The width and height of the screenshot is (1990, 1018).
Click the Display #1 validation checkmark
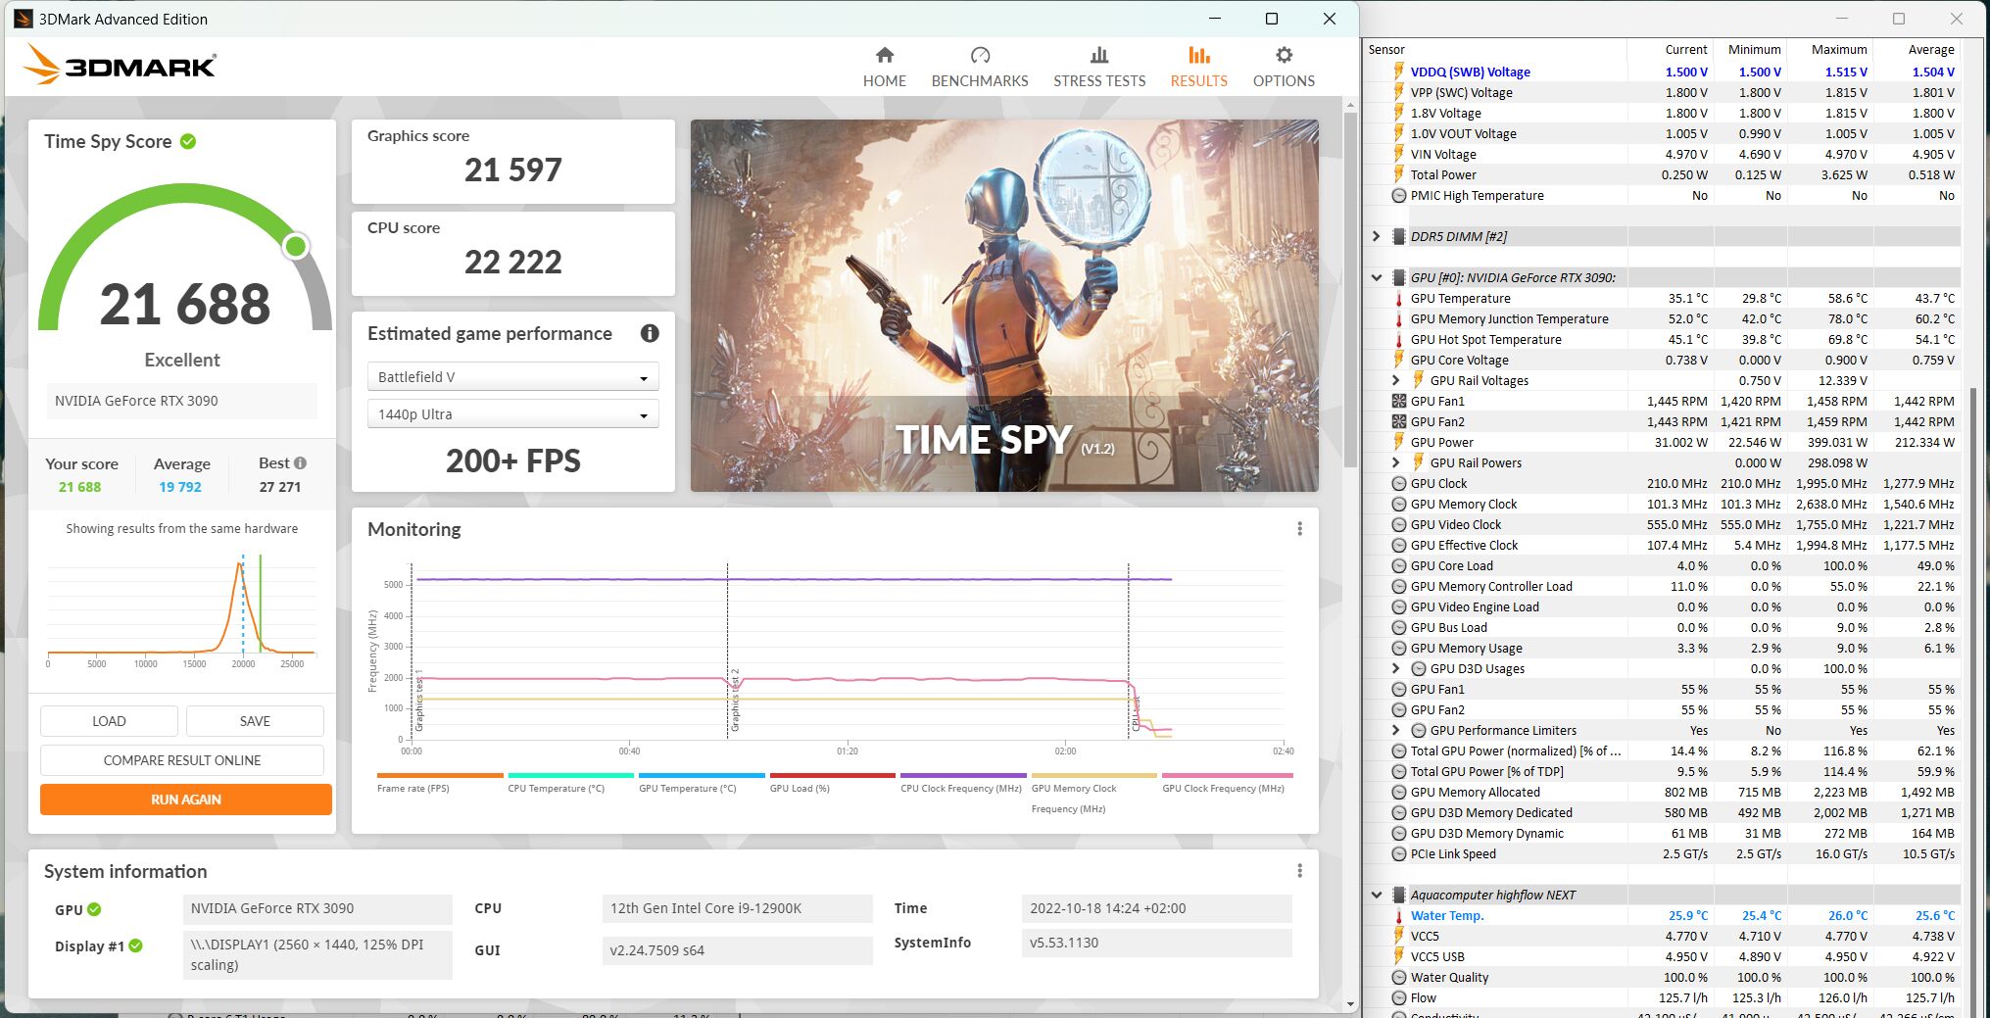(x=135, y=945)
